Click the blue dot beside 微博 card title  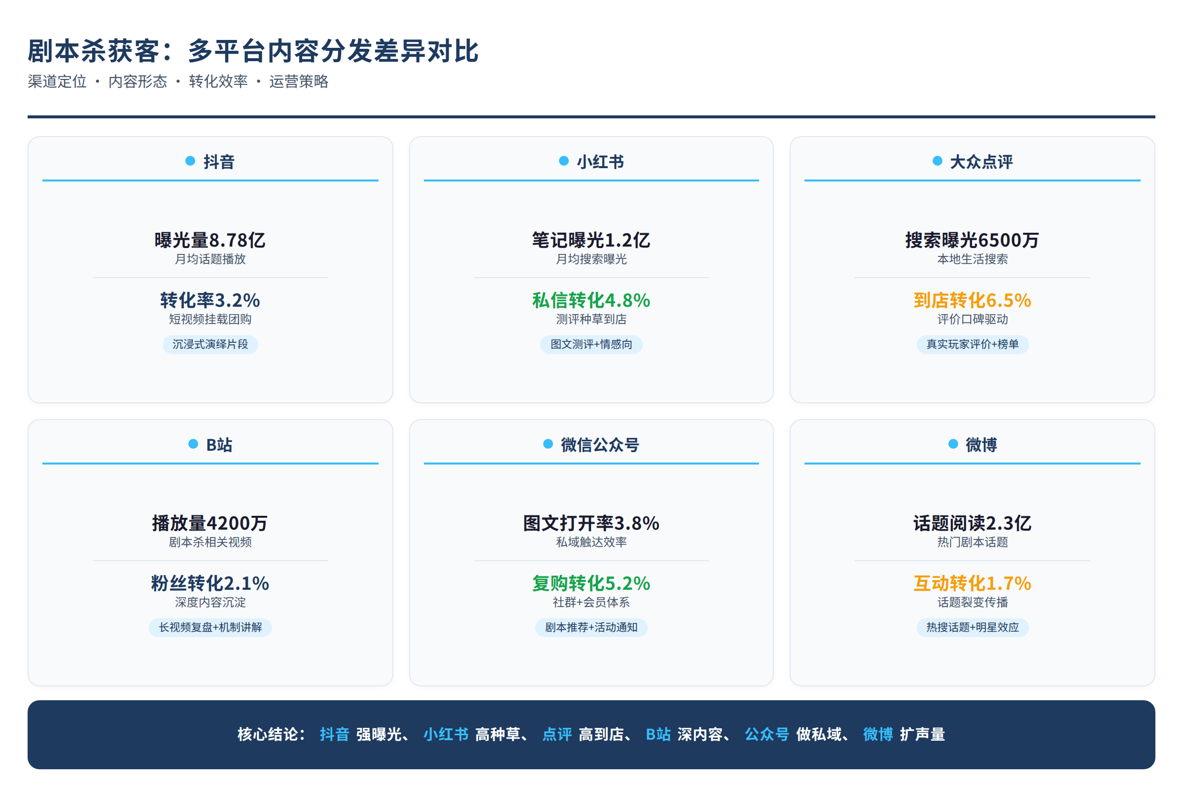point(953,444)
